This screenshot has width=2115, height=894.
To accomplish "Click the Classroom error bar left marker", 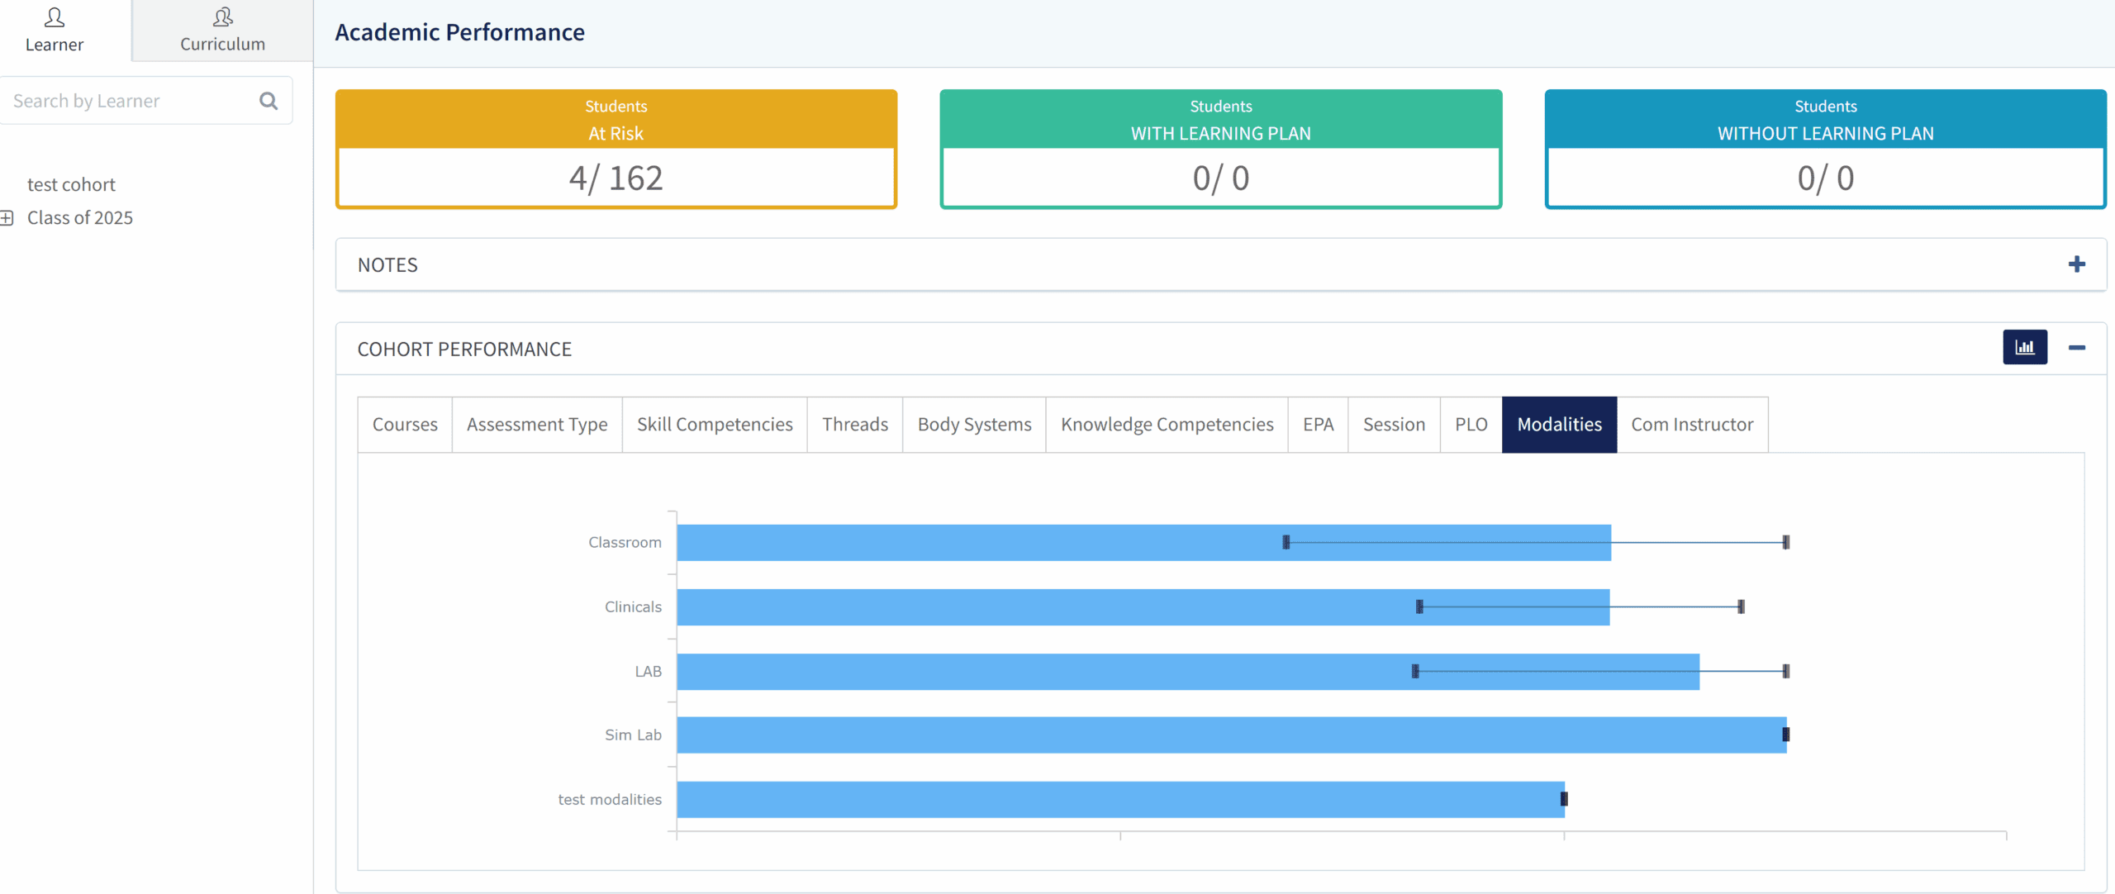I will pyautogui.click(x=1286, y=542).
